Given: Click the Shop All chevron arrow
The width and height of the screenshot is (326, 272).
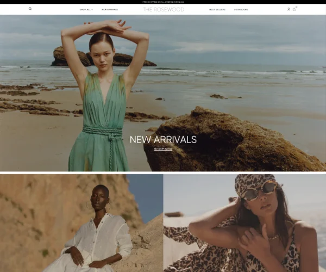Looking at the screenshot, I should pos(92,9).
